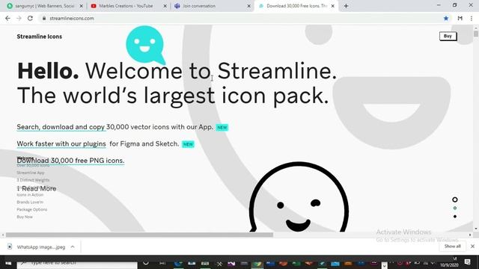The image size is (479, 269).
Task: Reload the streamlineicons.com page
Action: 30,18
